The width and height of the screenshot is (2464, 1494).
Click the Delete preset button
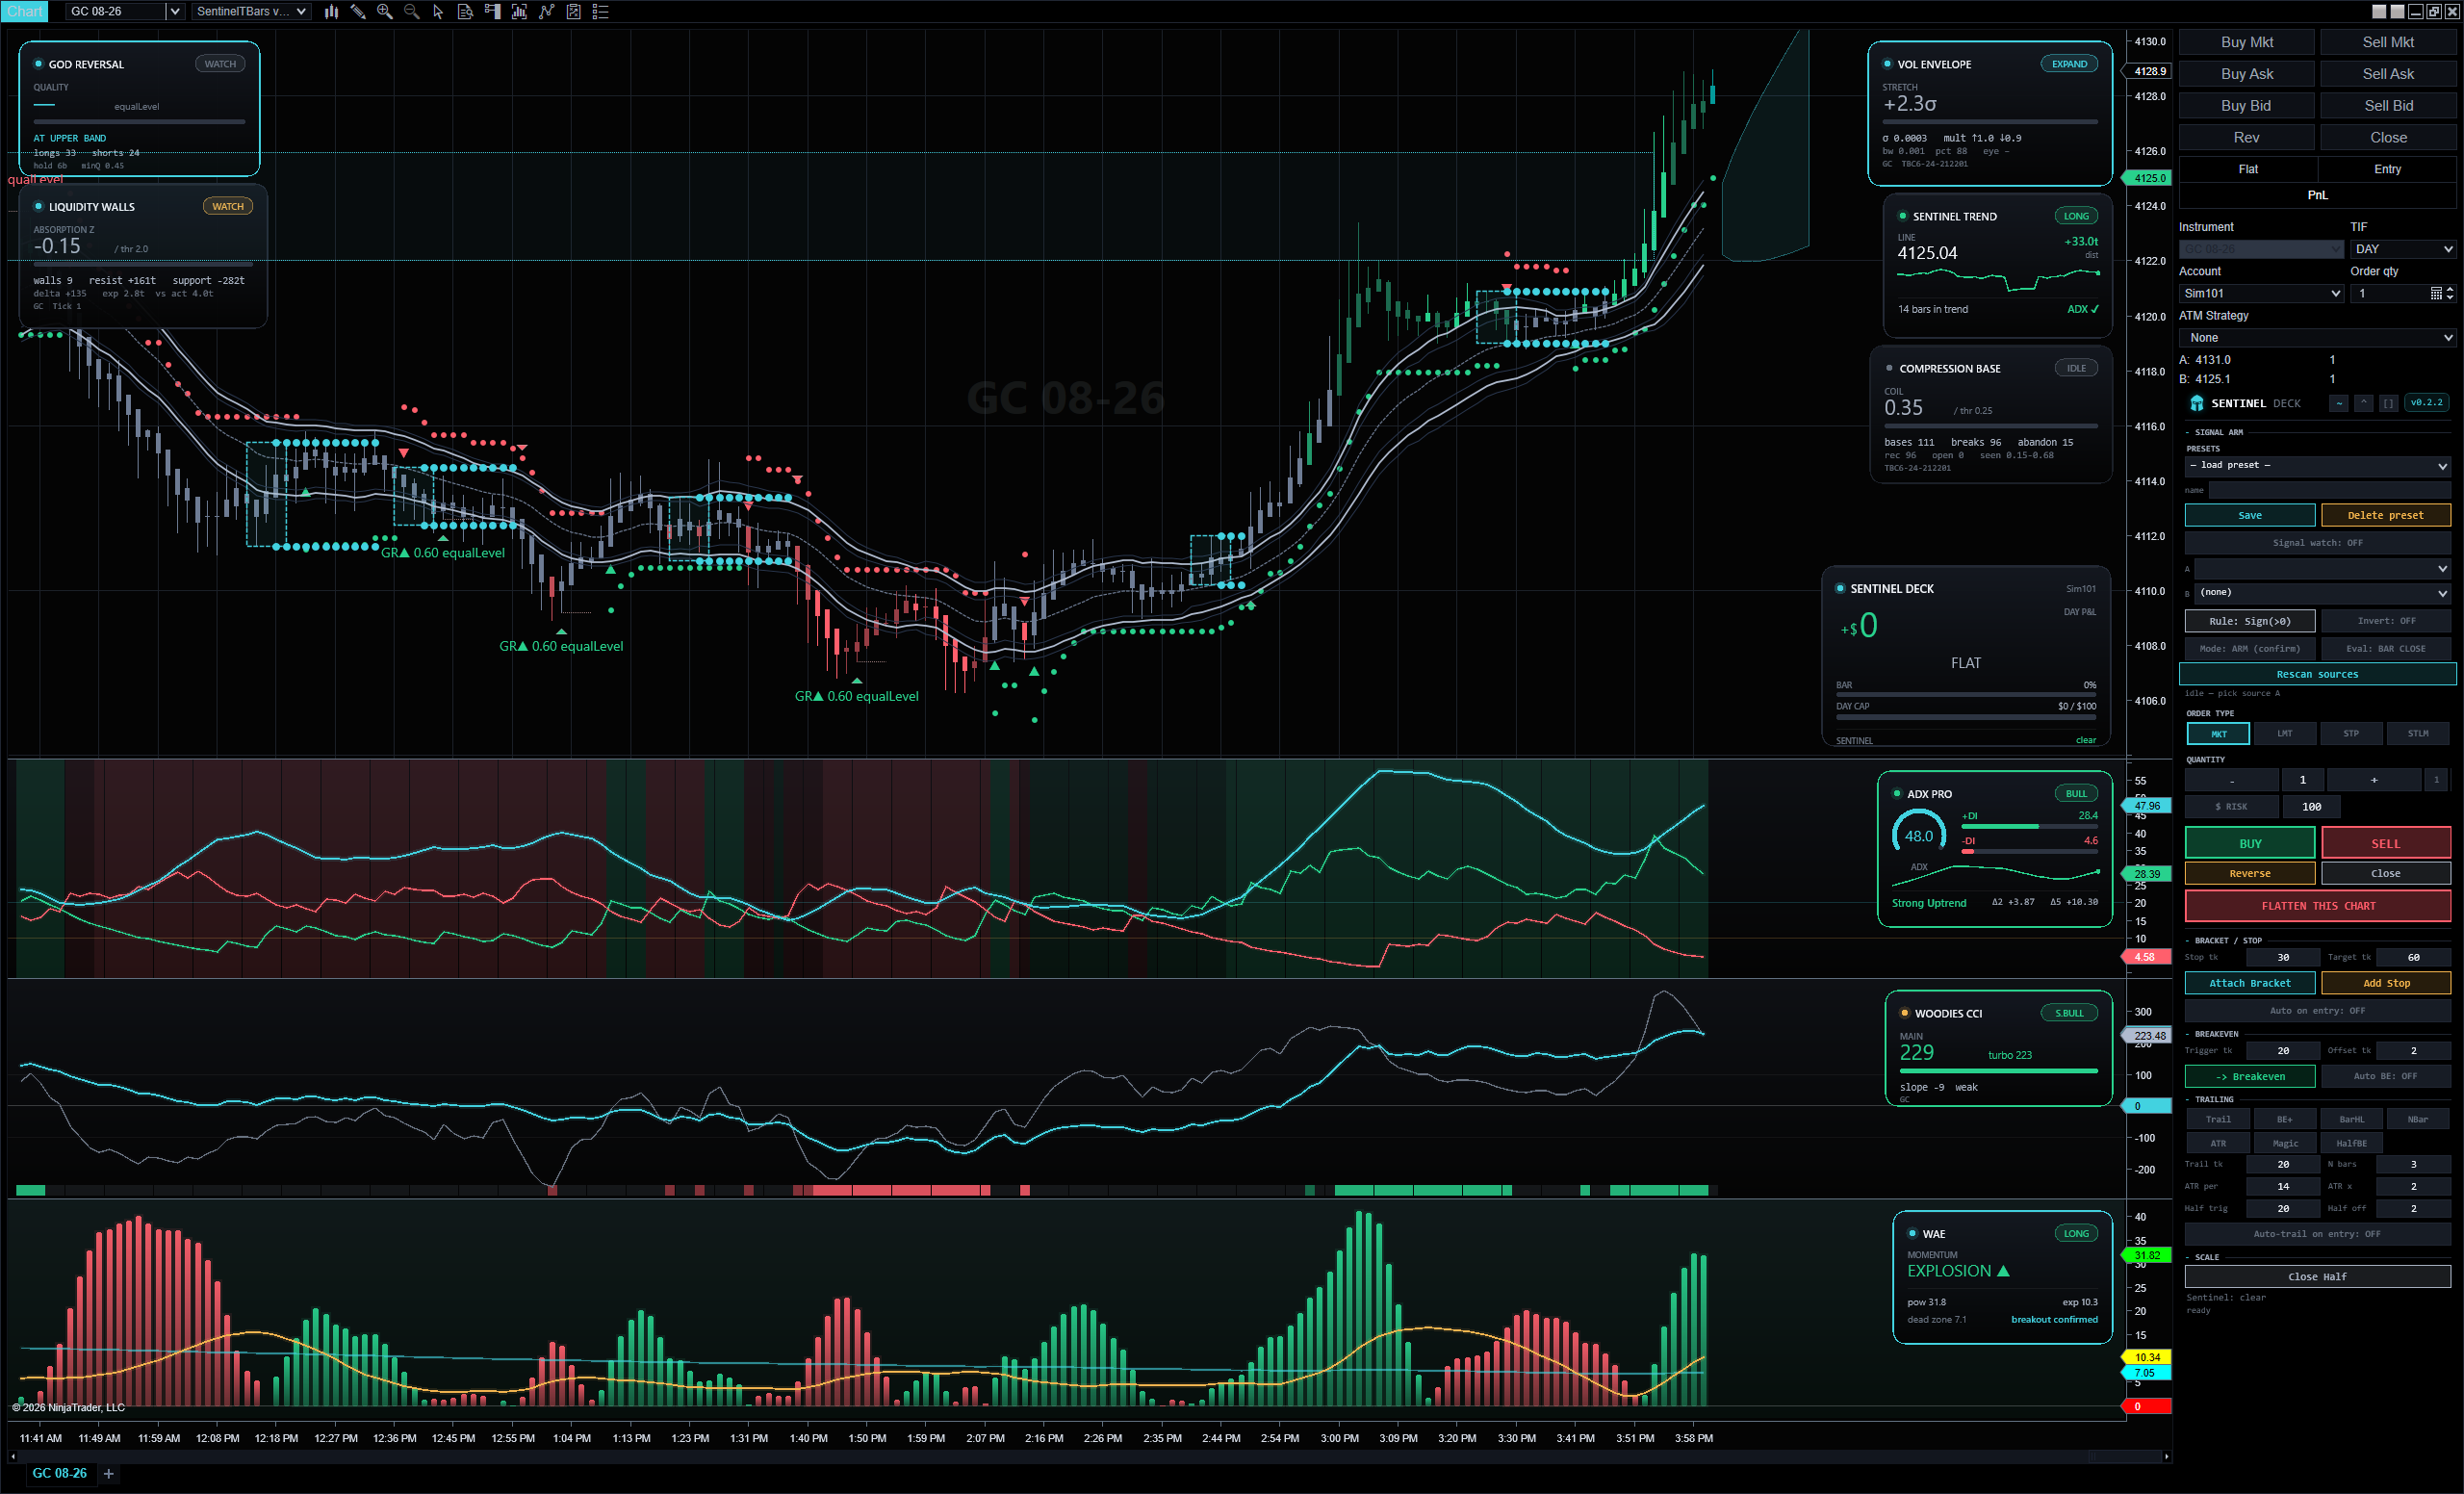coord(2385,516)
